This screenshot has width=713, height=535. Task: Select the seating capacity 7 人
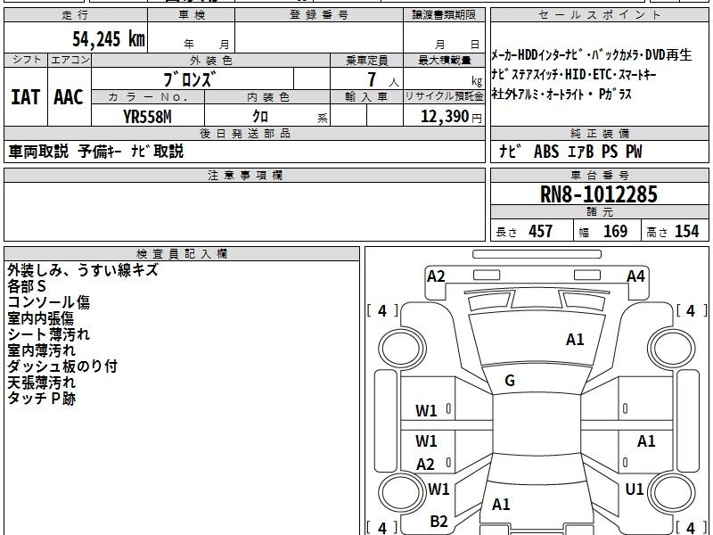382,79
